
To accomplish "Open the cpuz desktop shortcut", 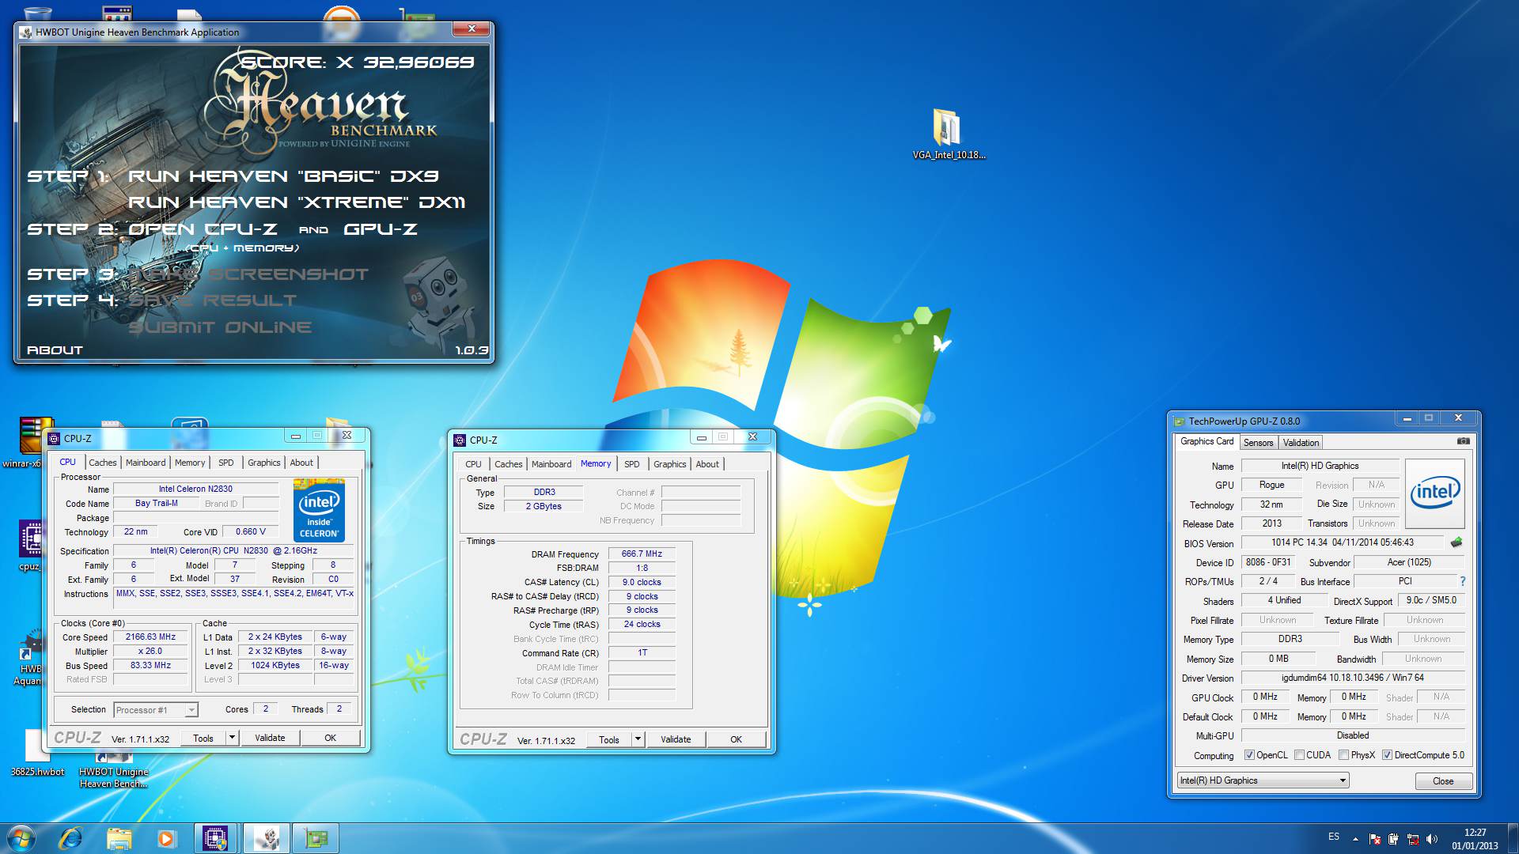I will pyautogui.click(x=32, y=546).
